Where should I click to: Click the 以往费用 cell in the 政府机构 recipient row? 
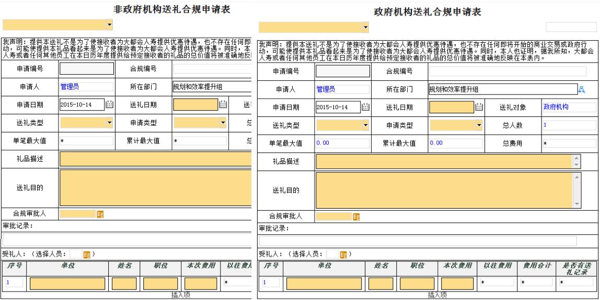(x=497, y=282)
